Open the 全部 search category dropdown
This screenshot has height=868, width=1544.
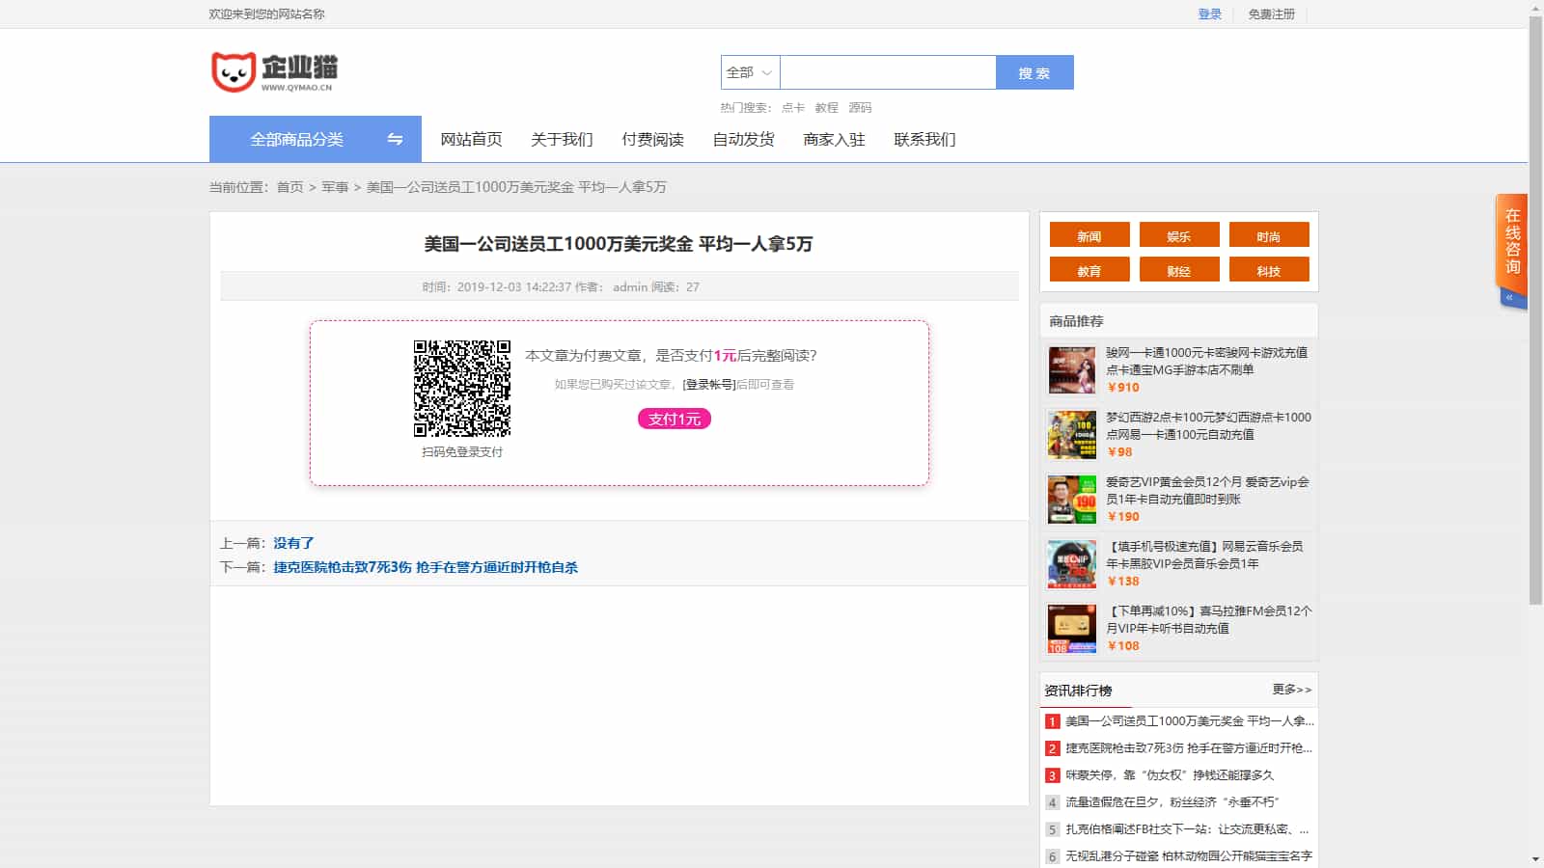(x=750, y=72)
